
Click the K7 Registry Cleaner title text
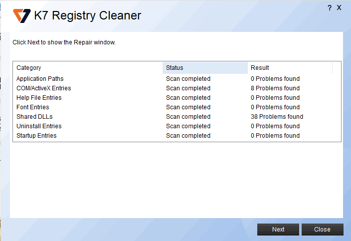point(88,15)
